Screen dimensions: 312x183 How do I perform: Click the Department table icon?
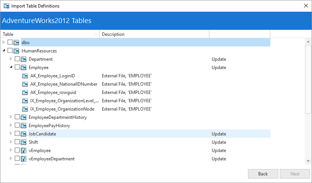[x=23, y=59]
